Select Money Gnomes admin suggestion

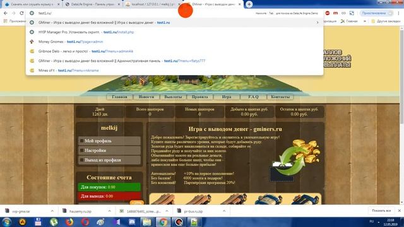[174, 42]
